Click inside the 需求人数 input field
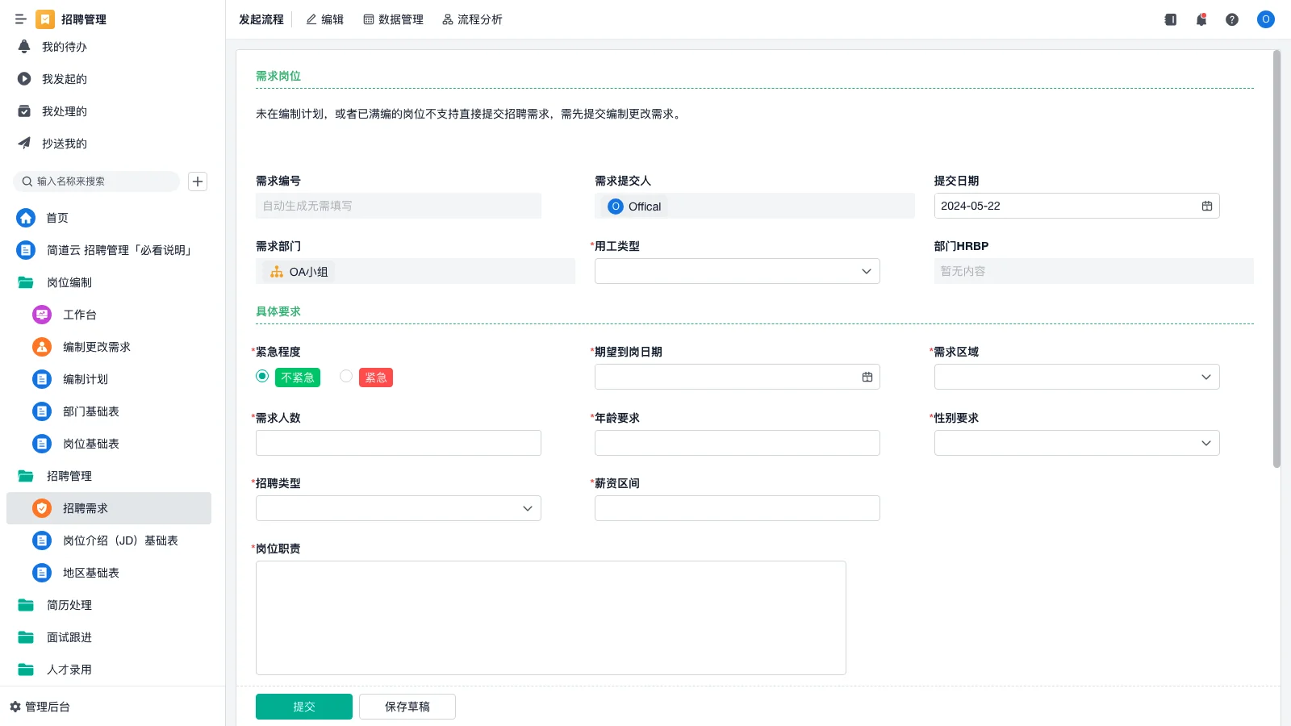The height and width of the screenshot is (726, 1291). pyautogui.click(x=398, y=442)
